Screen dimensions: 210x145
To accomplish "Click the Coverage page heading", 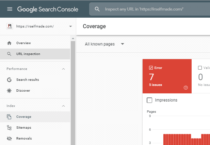I will point(94,26).
